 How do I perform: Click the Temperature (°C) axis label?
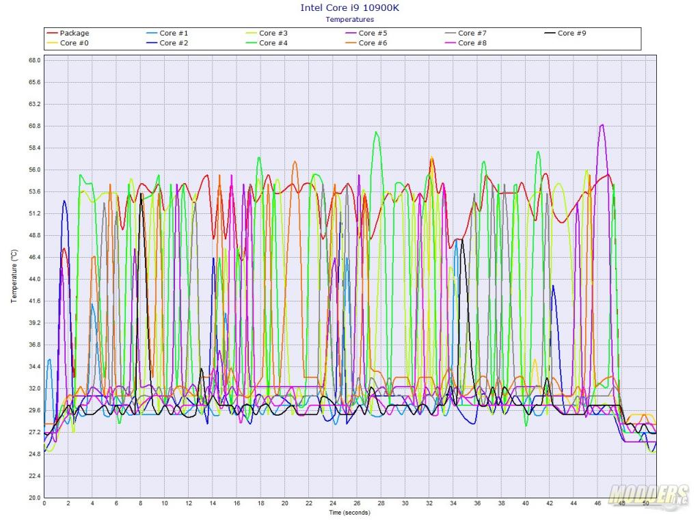tap(14, 276)
